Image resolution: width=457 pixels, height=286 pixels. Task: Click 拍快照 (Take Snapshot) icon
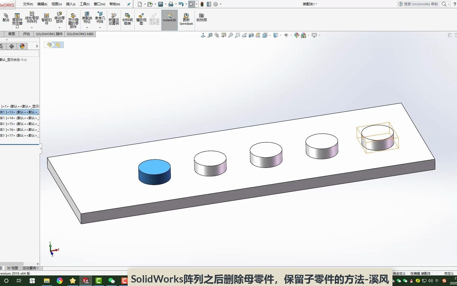point(202,18)
